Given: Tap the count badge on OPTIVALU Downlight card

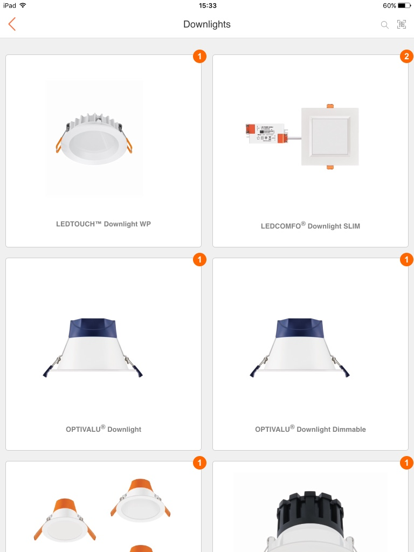Looking at the screenshot, I should 199,260.
